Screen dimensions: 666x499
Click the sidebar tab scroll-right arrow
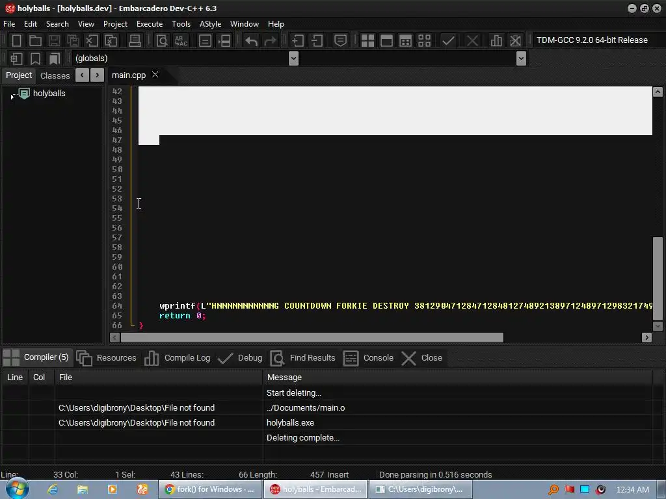pos(98,75)
